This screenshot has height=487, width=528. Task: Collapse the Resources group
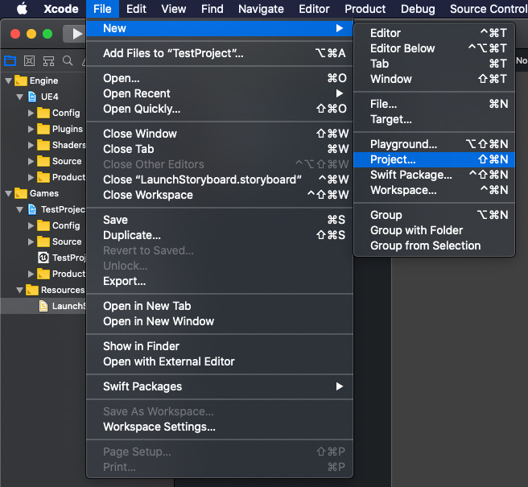coord(19,290)
